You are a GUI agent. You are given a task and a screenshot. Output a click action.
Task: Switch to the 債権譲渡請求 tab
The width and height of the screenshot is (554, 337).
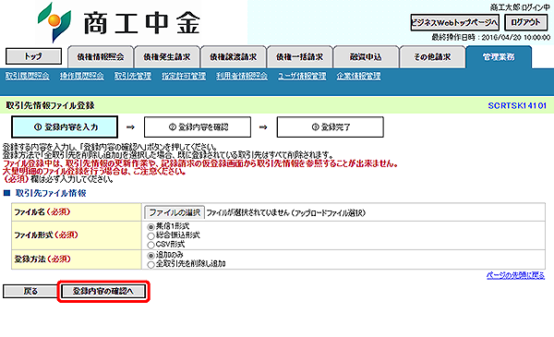(234, 57)
